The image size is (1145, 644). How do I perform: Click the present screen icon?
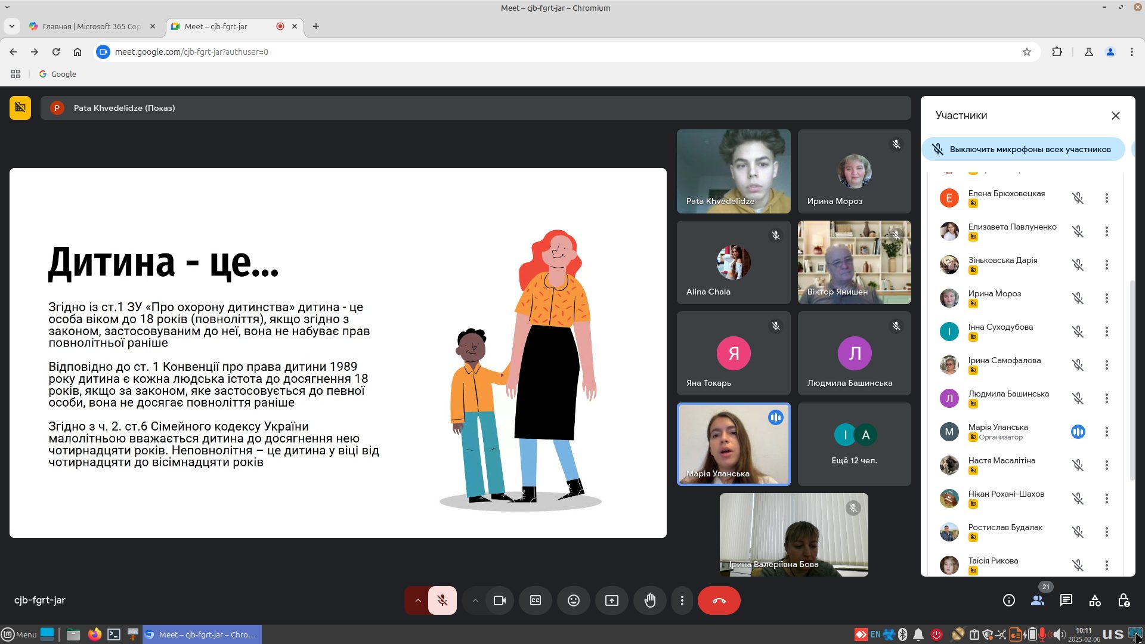(612, 600)
